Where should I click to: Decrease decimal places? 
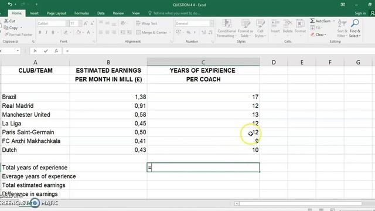point(210,32)
